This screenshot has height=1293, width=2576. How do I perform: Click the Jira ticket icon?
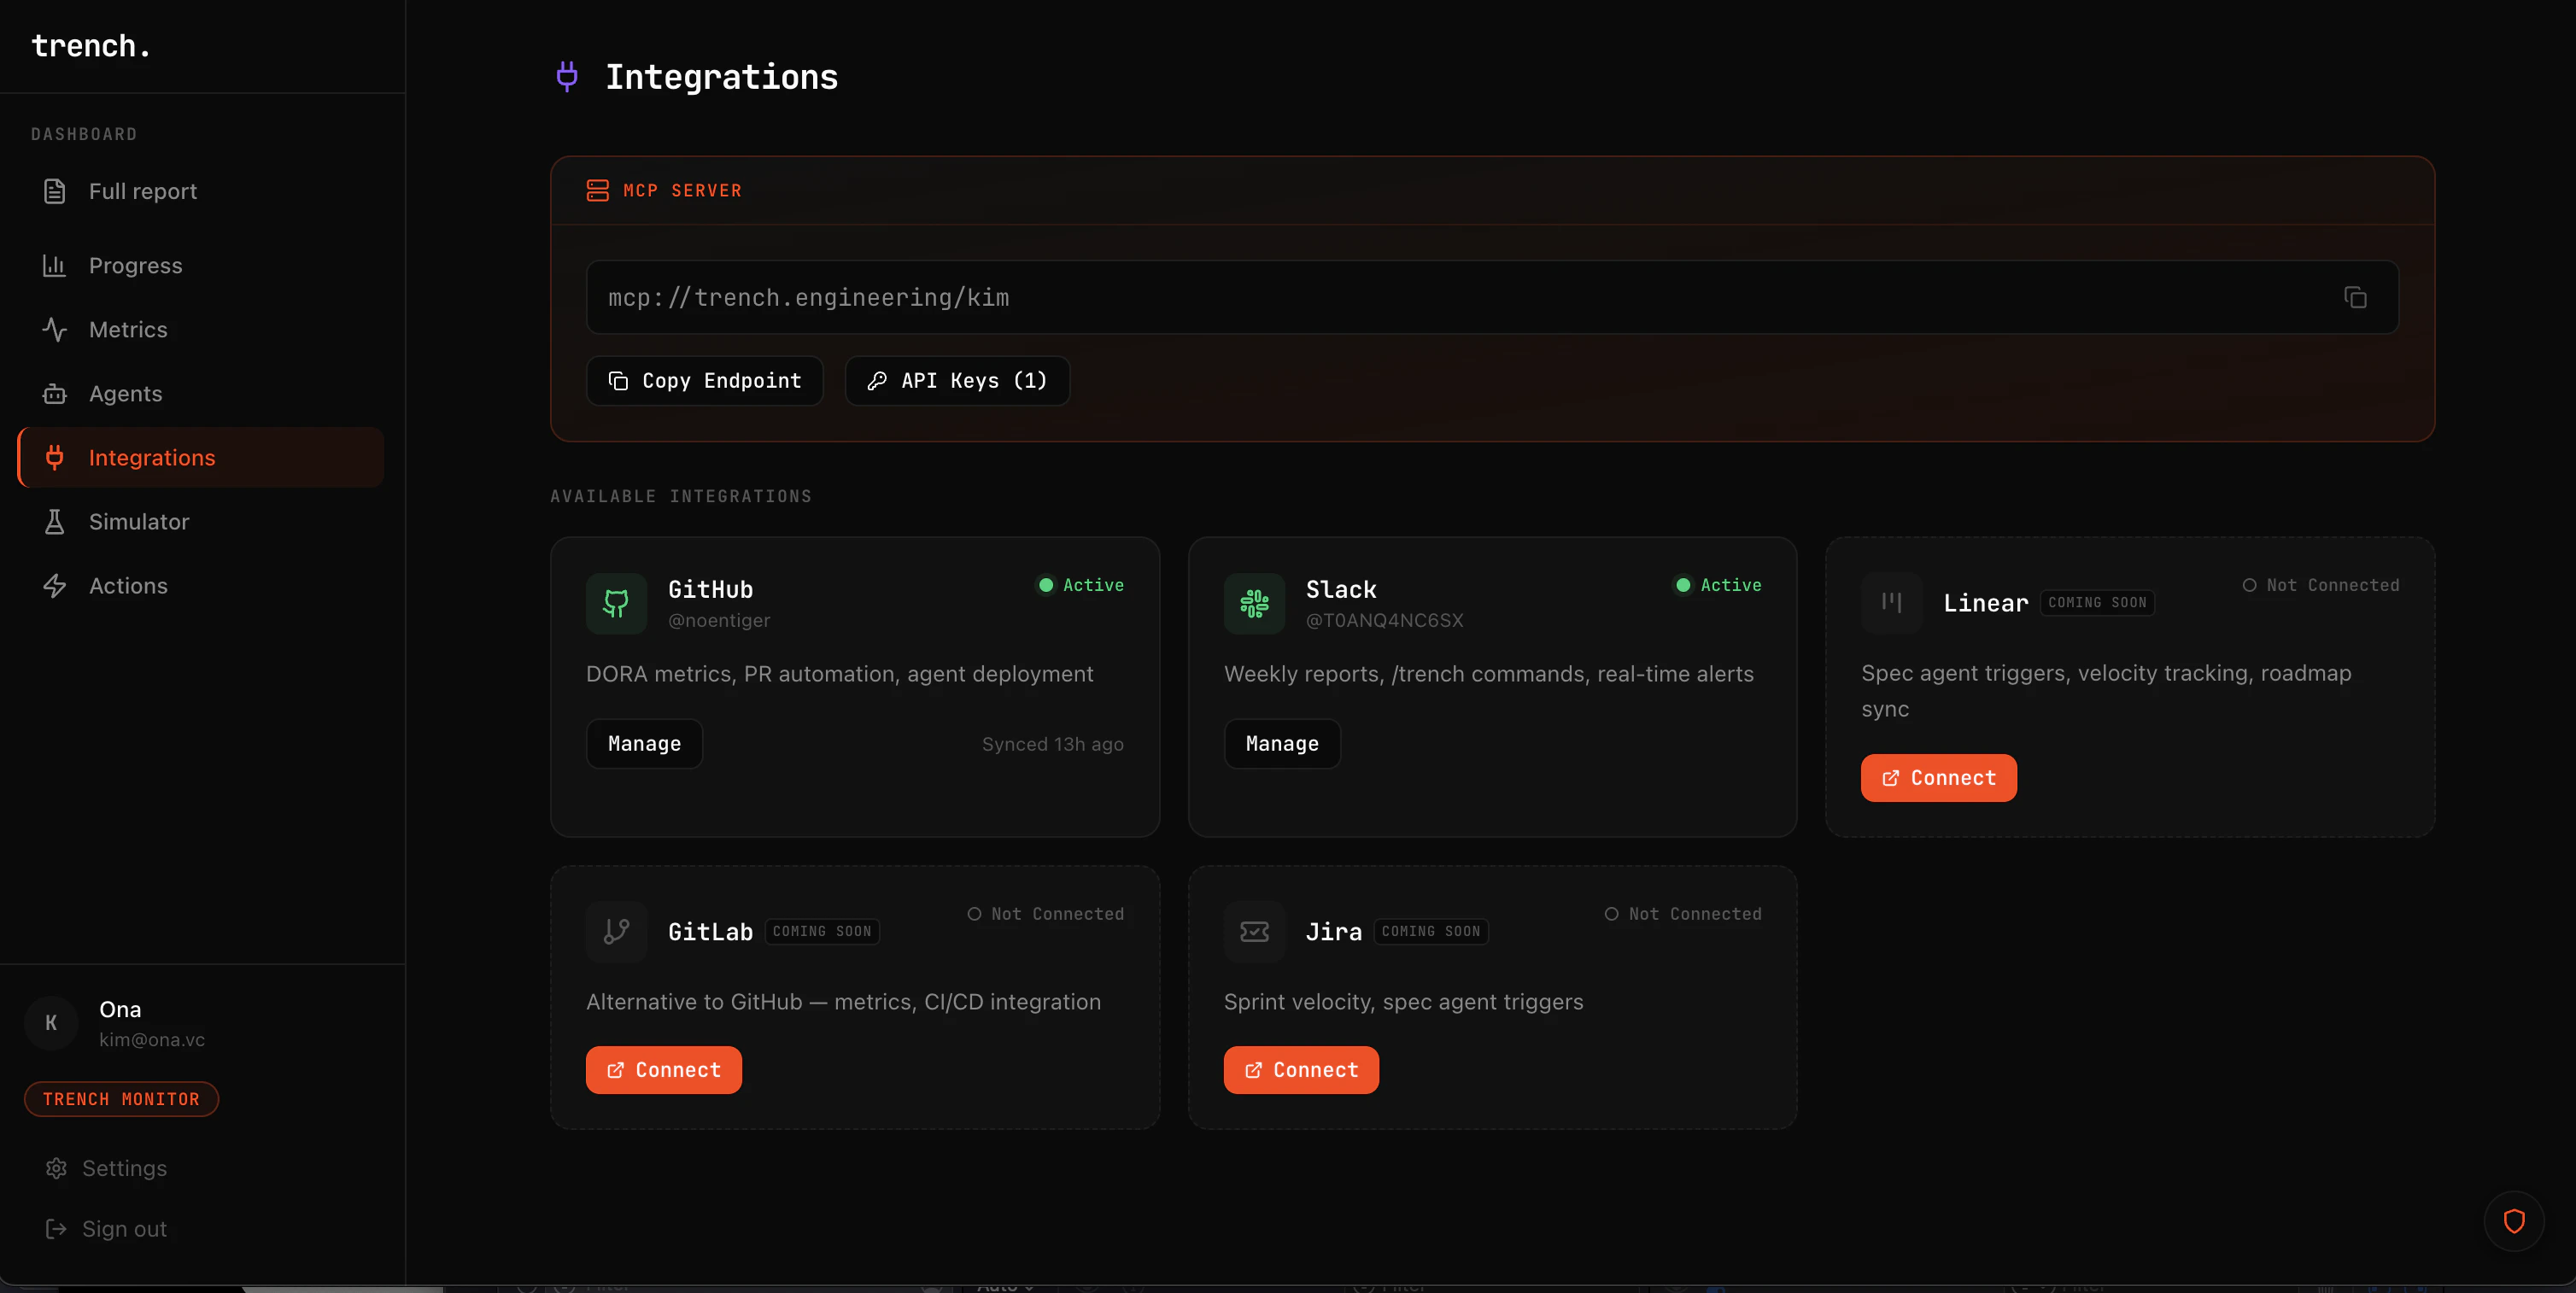pyautogui.click(x=1254, y=931)
